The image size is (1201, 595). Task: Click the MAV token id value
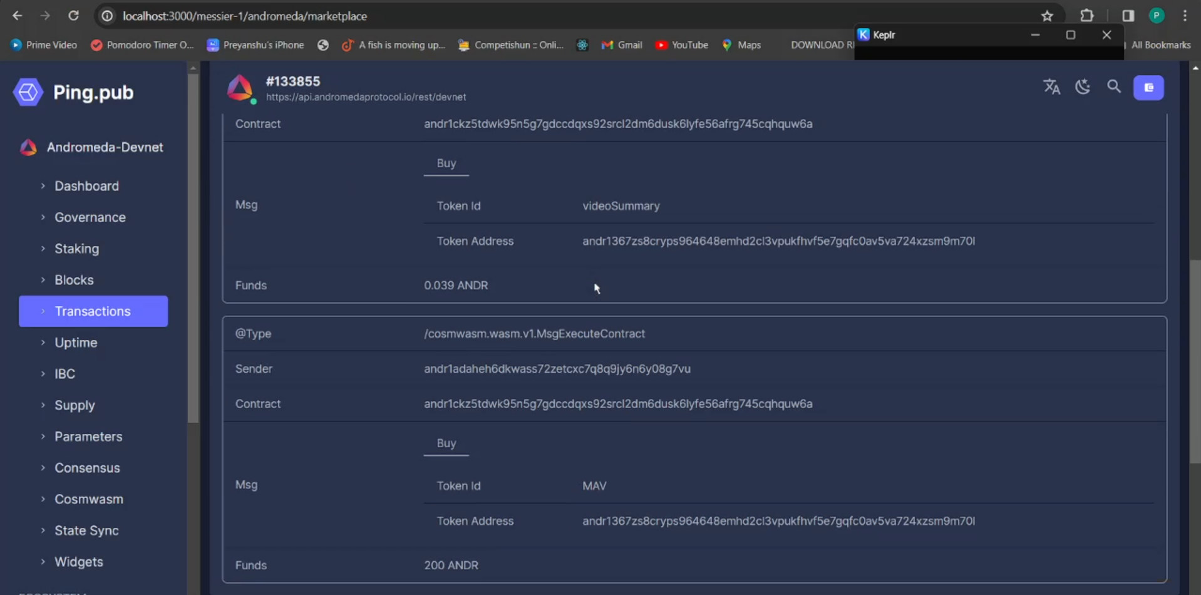click(x=594, y=486)
